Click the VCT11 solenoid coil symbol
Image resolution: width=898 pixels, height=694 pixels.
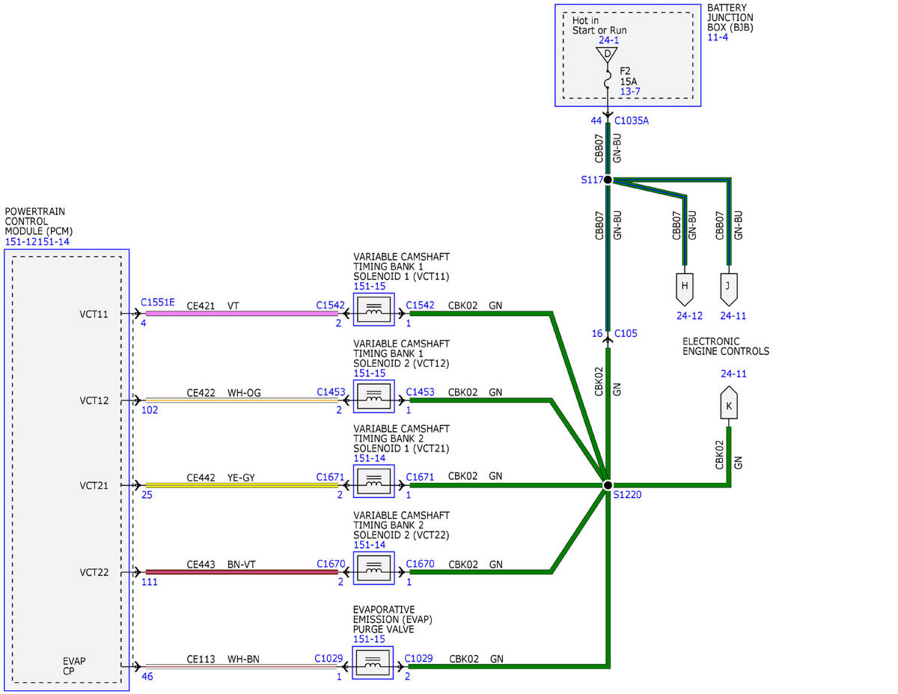coord(373,309)
